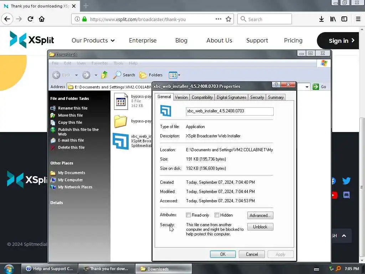Image resolution: width=365 pixels, height=274 pixels.
Task: Open Summary tab in Properties
Action: point(276,97)
